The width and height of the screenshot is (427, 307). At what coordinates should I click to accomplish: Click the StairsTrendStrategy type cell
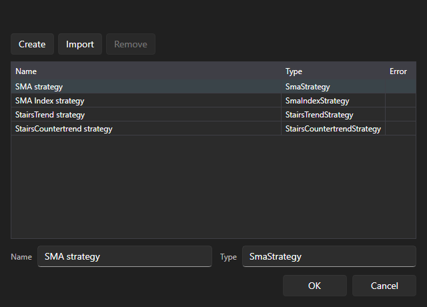(x=333, y=115)
